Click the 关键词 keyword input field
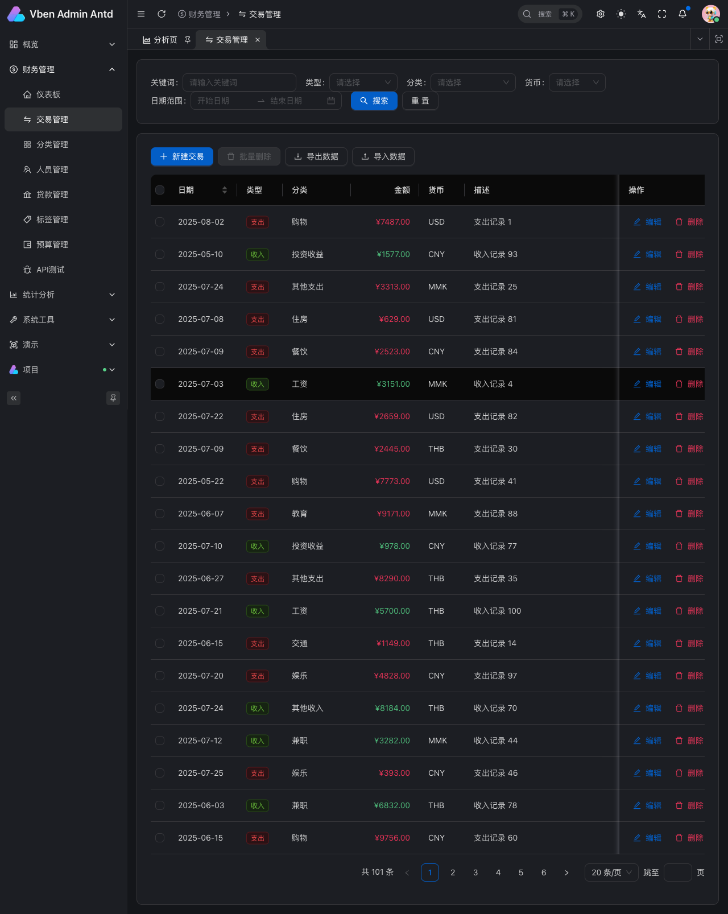Viewport: 728px width, 914px height. click(x=239, y=82)
